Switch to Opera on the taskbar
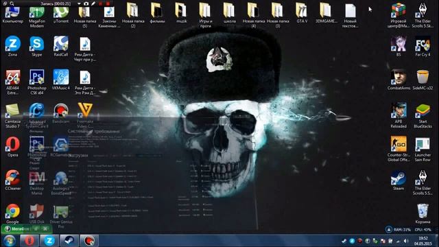This screenshot has height=247, width=439. pyautogui.click(x=29, y=241)
